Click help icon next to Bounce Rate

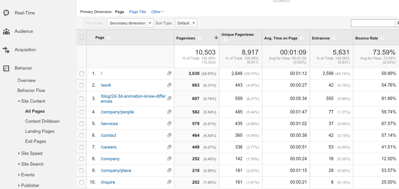(x=383, y=38)
